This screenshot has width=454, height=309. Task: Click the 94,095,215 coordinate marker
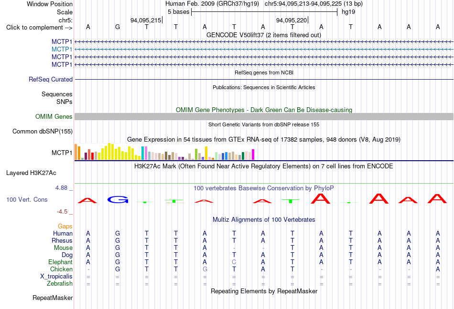coord(146,20)
